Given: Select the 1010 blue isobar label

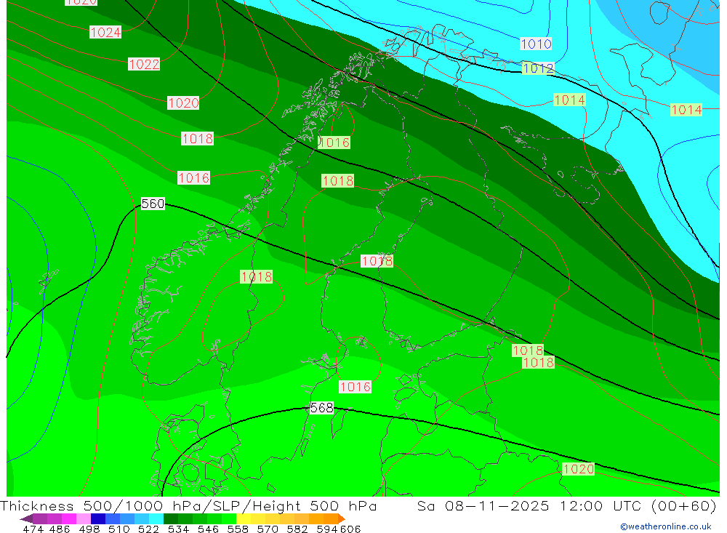Looking at the screenshot, I should pos(536,44).
